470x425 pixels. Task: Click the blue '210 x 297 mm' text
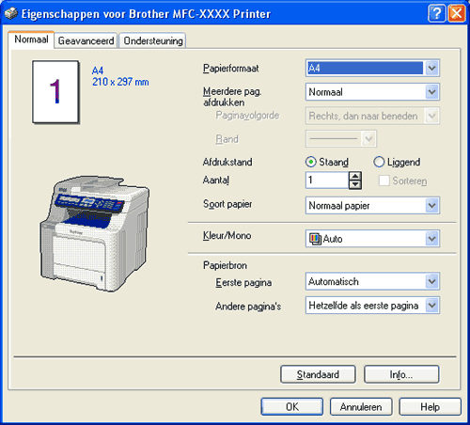[120, 82]
